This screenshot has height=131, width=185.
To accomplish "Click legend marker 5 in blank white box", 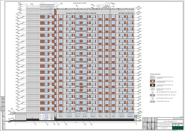I will click(153, 92).
